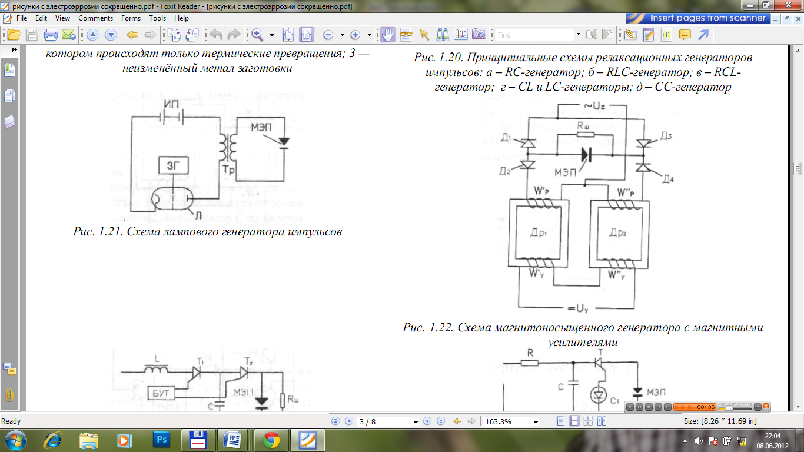
Task: Select the pencil Note annotation tool
Action: 649,35
